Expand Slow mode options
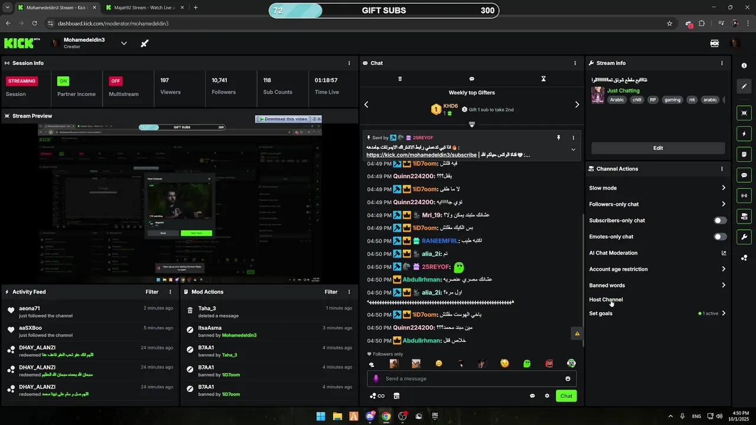This screenshot has width=756, height=425. click(724, 188)
